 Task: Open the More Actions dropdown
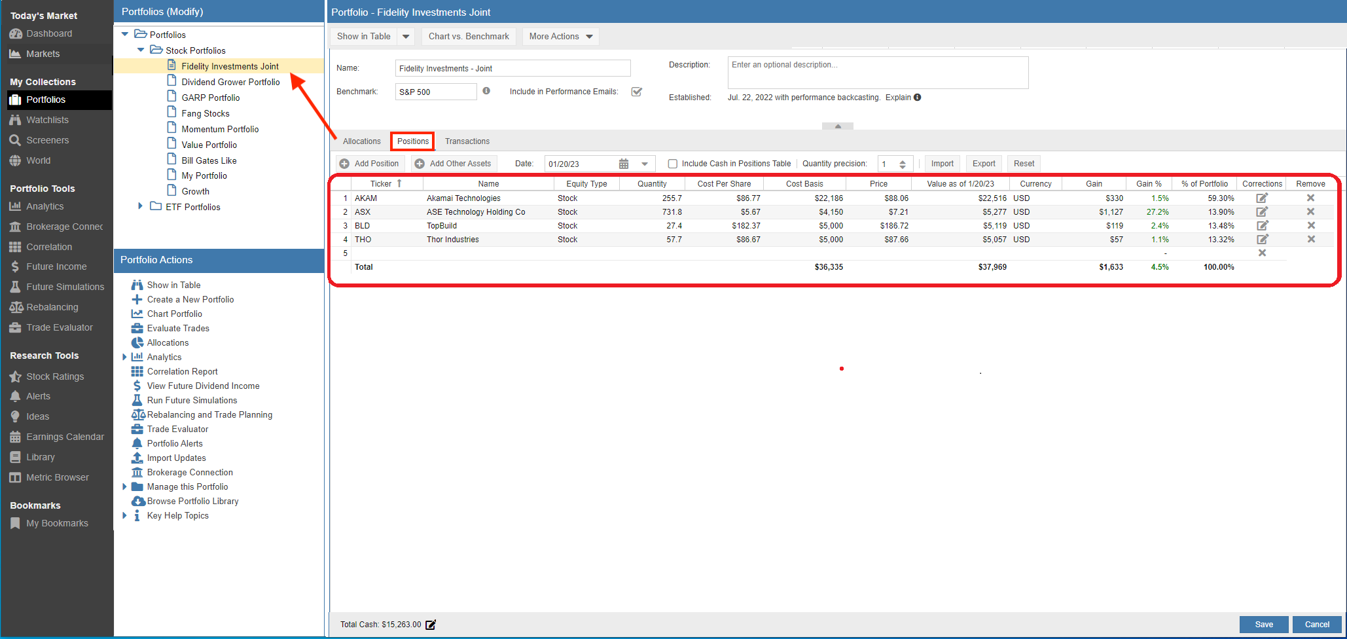[x=561, y=37]
